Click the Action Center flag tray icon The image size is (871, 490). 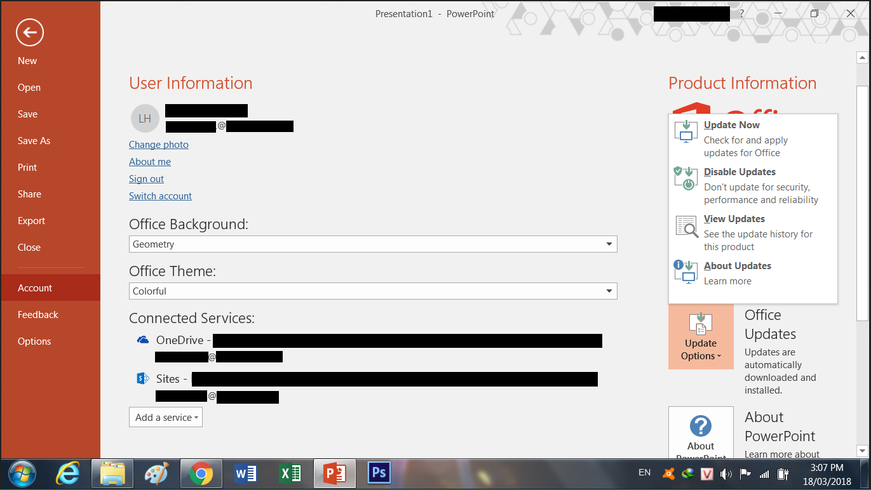(x=746, y=473)
